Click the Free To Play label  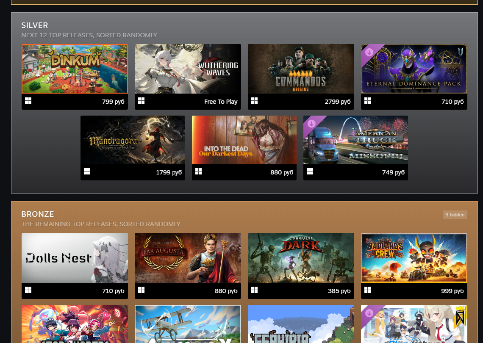tap(221, 102)
